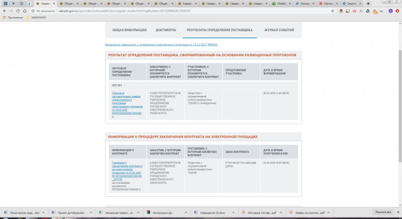Viewport: 402px width, 219px height.
Task: Switch to the Сбербанк browser tab
Action: (282, 4)
